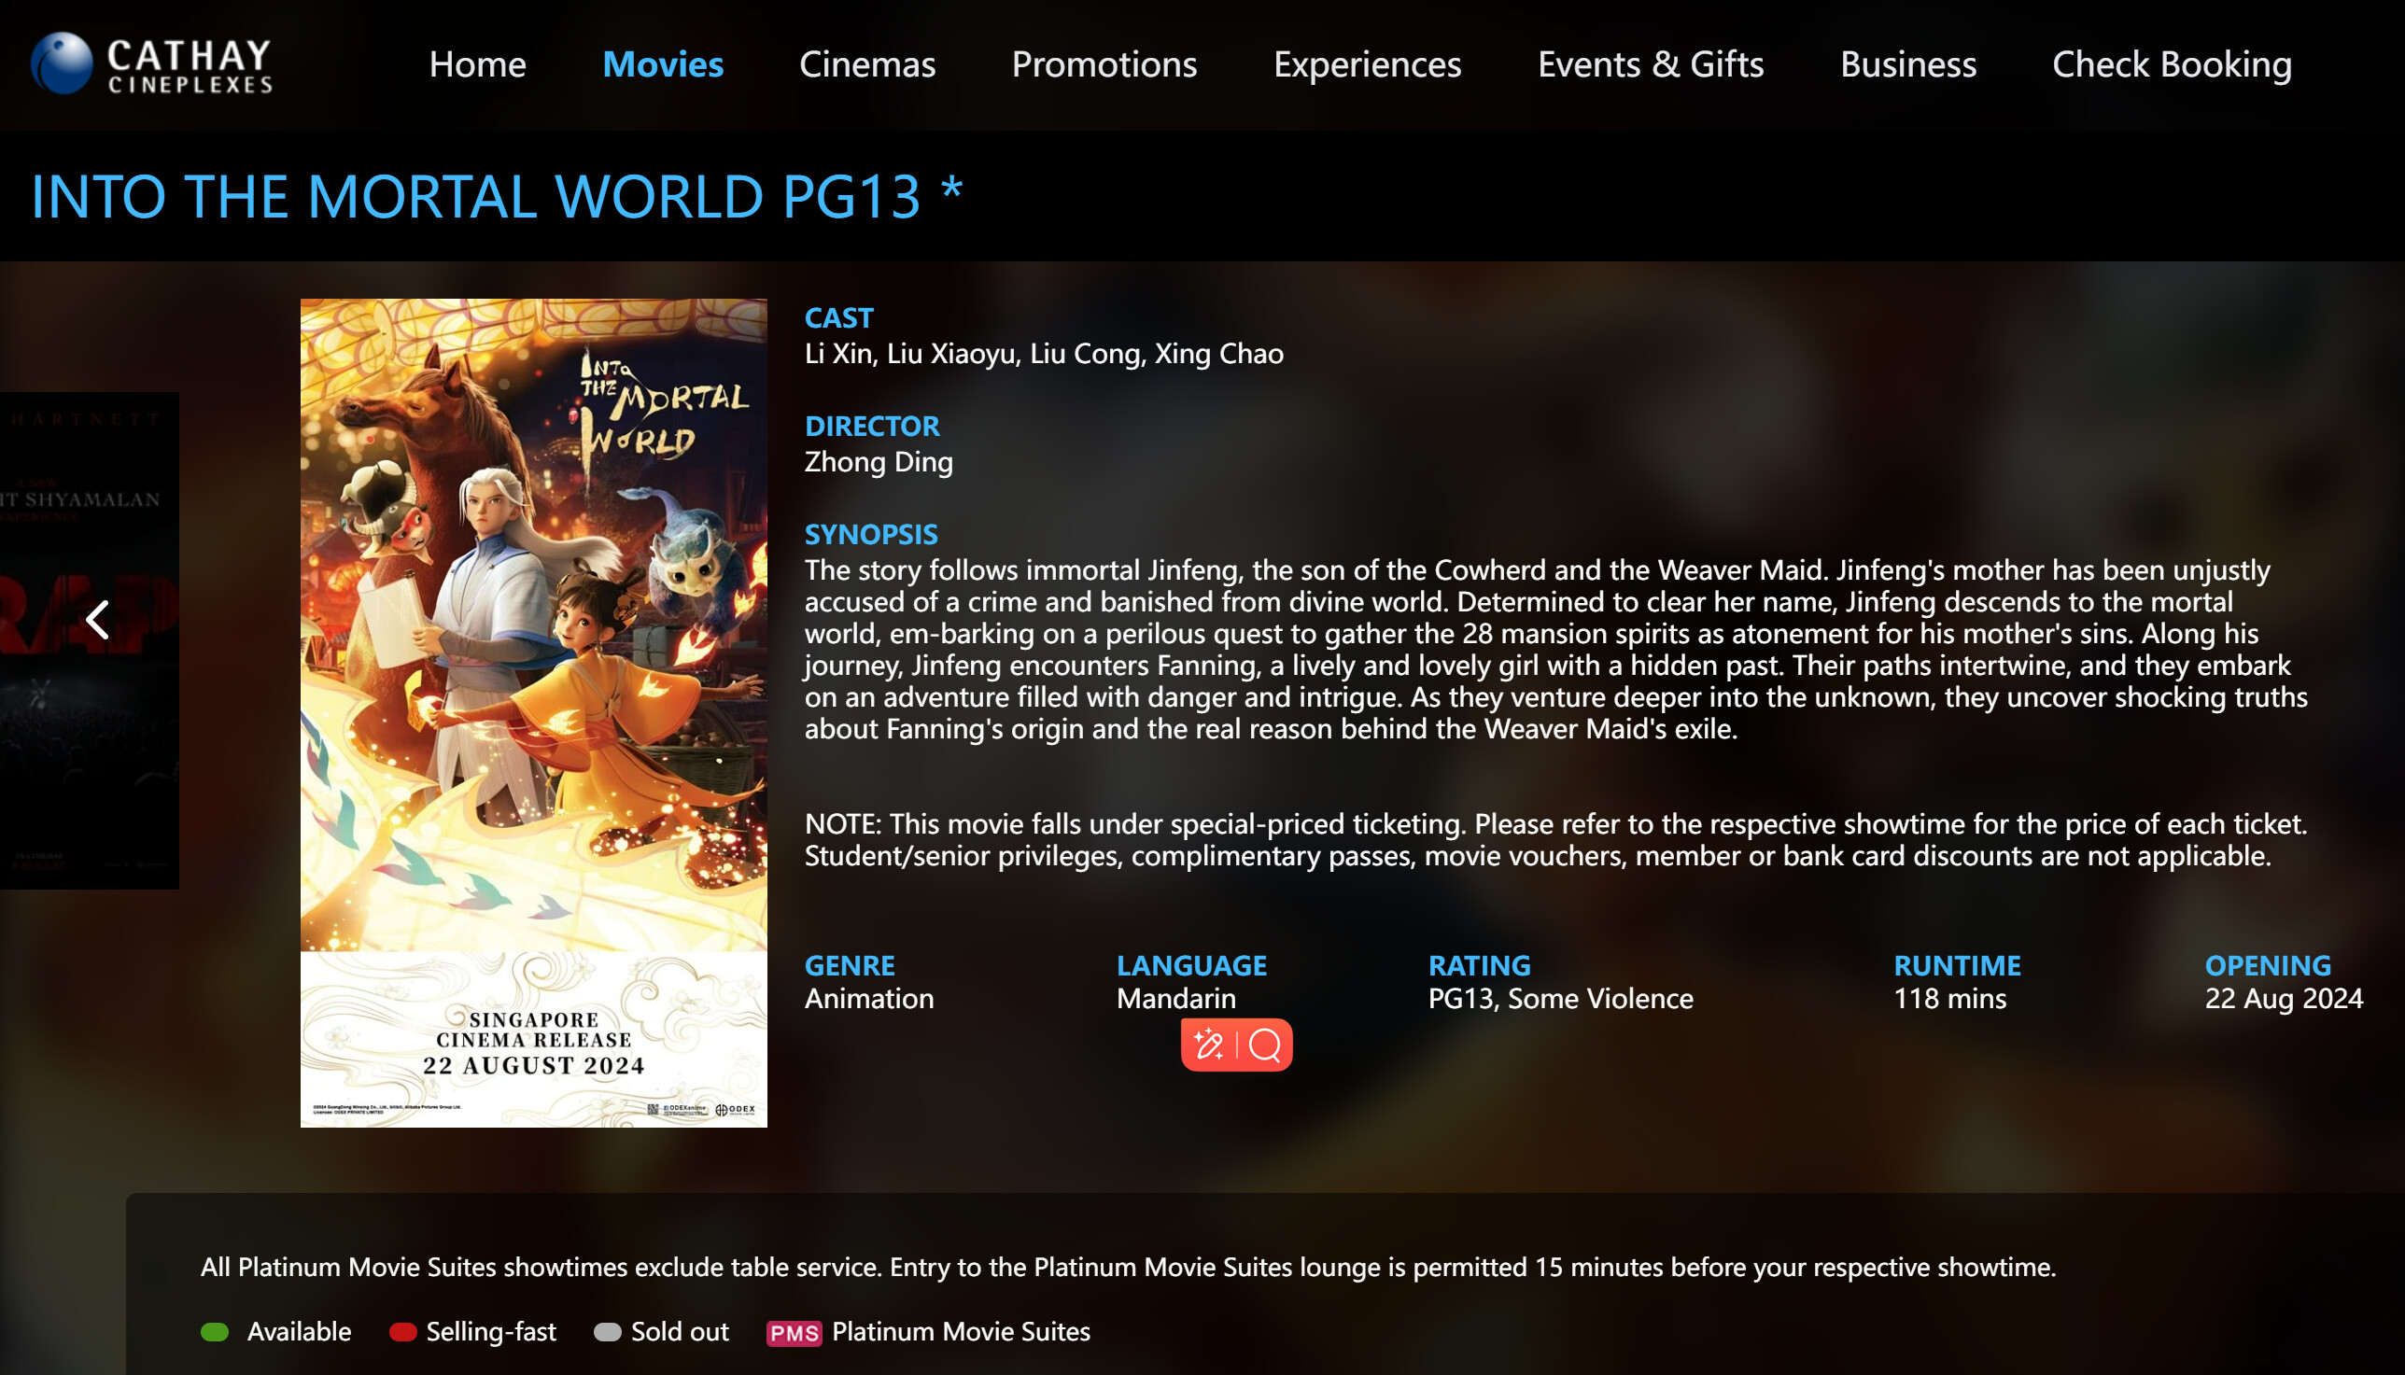2405x1375 pixels.
Task: Open the Promotions menu
Action: tap(1104, 64)
